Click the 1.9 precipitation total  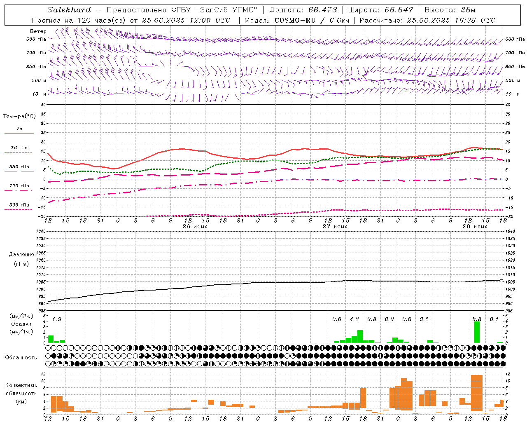tap(57, 319)
